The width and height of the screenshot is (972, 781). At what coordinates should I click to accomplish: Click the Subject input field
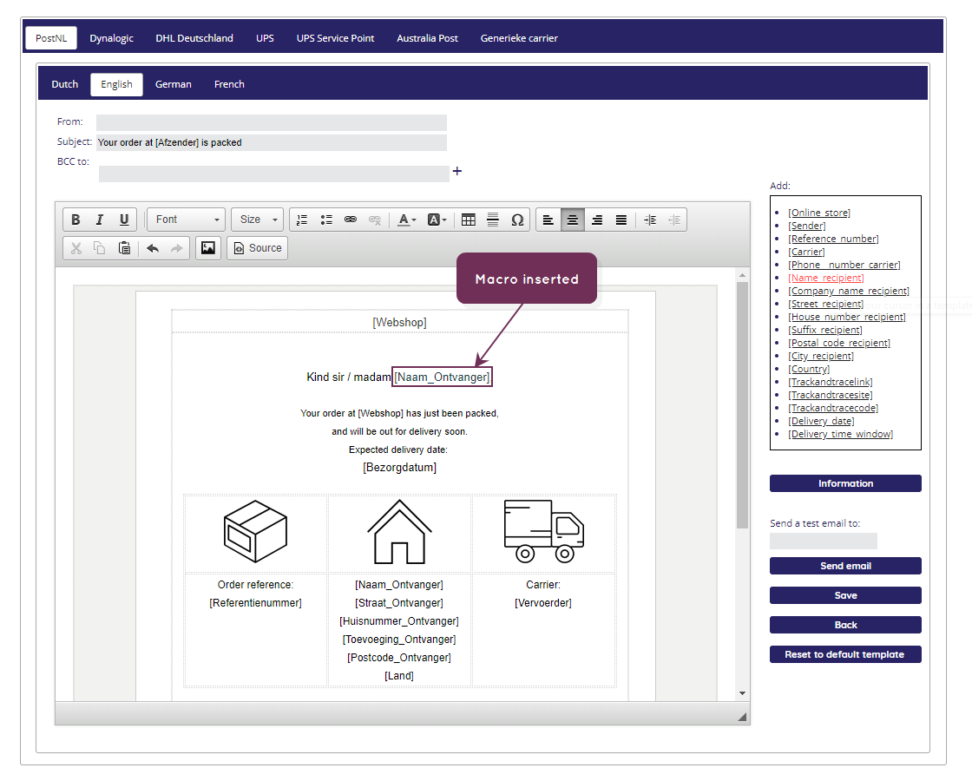coord(272,142)
